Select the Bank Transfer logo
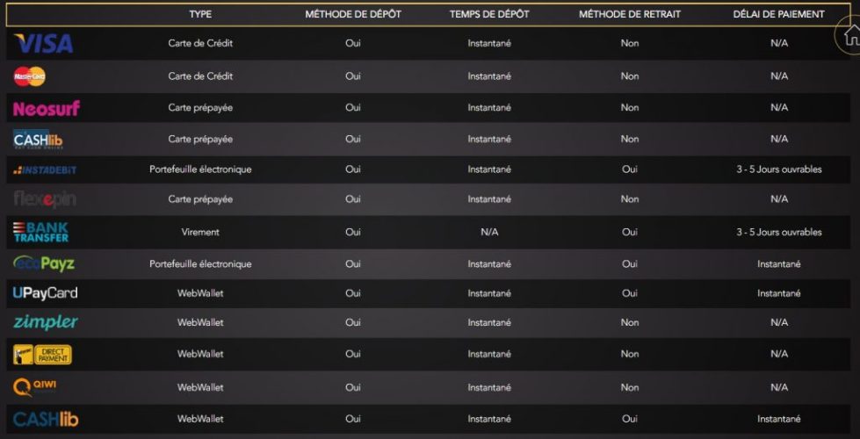 41,233
